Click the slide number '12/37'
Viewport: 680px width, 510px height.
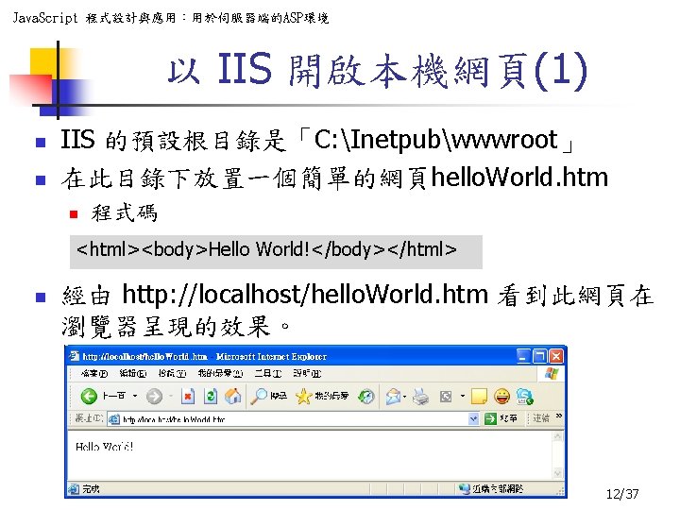point(622,494)
